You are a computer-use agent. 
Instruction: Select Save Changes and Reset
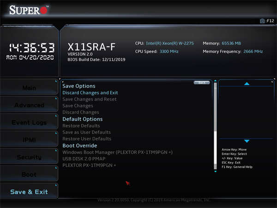tap(90, 99)
